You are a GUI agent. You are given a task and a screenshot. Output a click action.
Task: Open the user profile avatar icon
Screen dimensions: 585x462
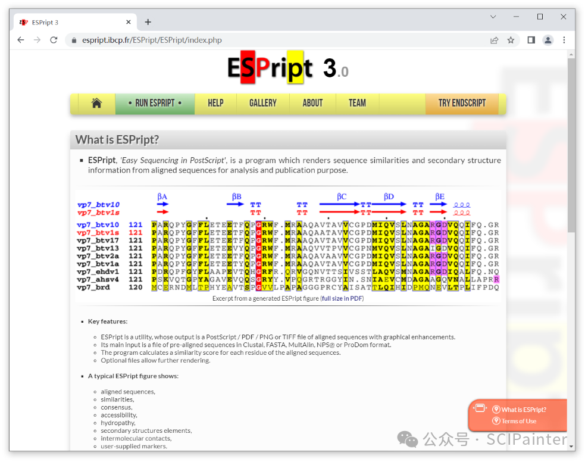tap(548, 40)
